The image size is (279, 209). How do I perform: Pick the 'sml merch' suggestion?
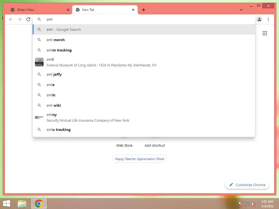[144, 40]
